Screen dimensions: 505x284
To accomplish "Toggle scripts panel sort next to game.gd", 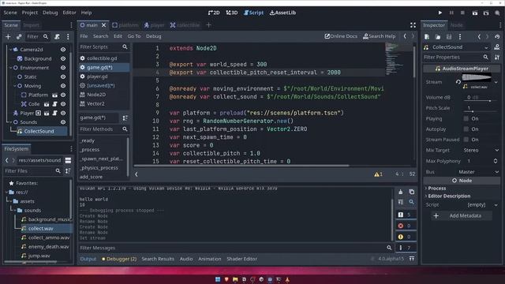I will pos(125,118).
